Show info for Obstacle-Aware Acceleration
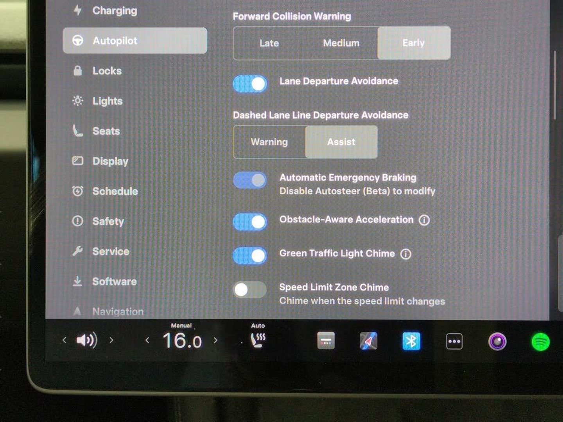Viewport: 563px width, 422px height. pyautogui.click(x=424, y=220)
